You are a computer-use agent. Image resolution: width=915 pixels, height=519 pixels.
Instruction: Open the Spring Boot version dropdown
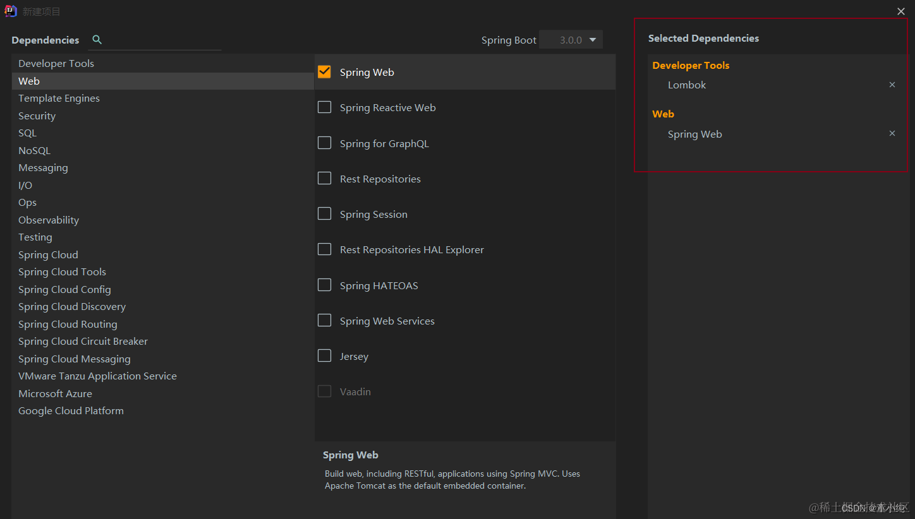tap(571, 40)
